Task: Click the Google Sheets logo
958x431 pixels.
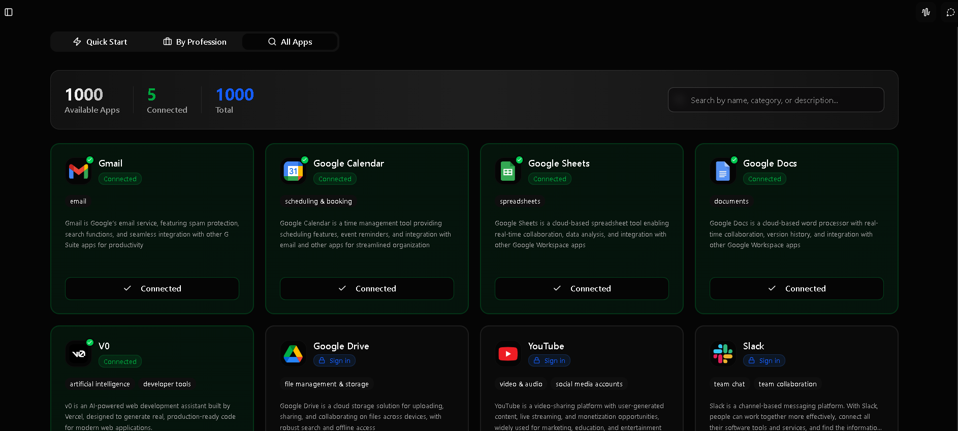Action: coord(508,171)
